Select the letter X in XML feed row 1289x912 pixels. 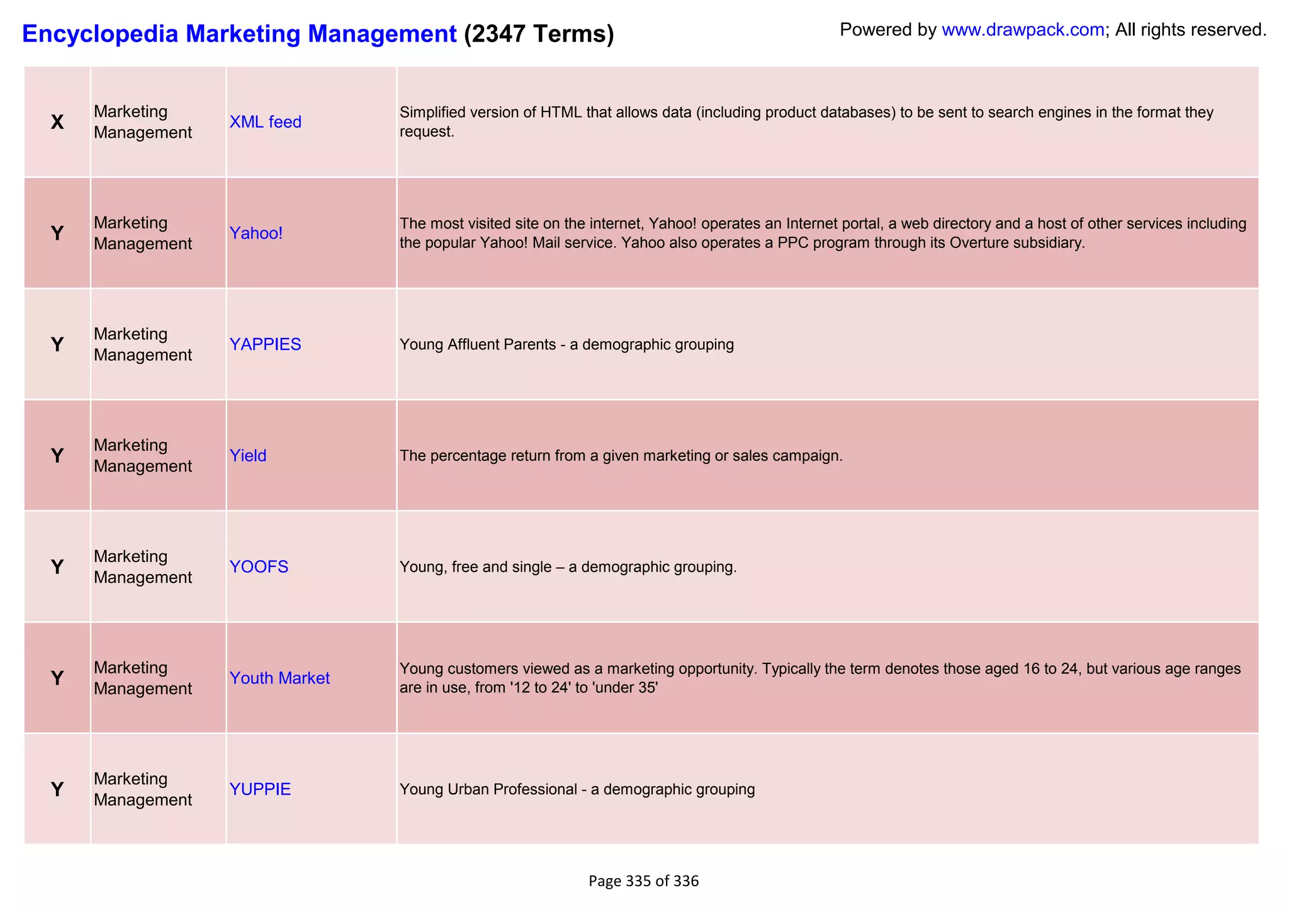pyautogui.click(x=57, y=122)
